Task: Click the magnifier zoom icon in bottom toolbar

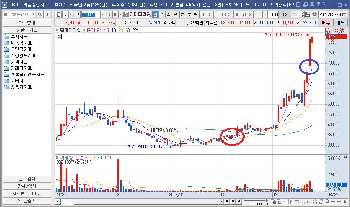Action: click(327, 201)
